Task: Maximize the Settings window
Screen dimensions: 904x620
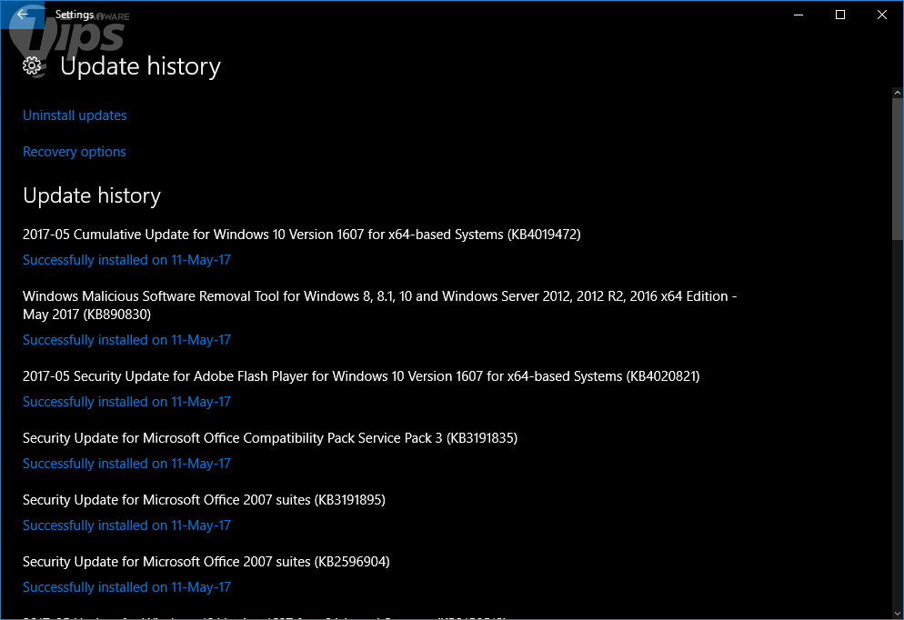Action: pos(840,15)
